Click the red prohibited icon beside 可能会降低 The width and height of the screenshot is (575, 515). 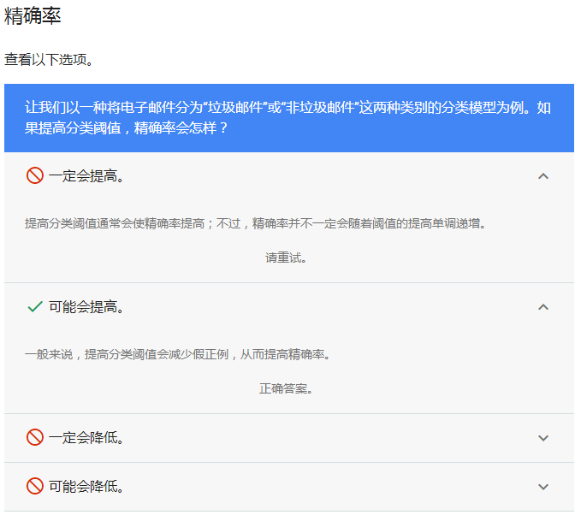click(35, 486)
